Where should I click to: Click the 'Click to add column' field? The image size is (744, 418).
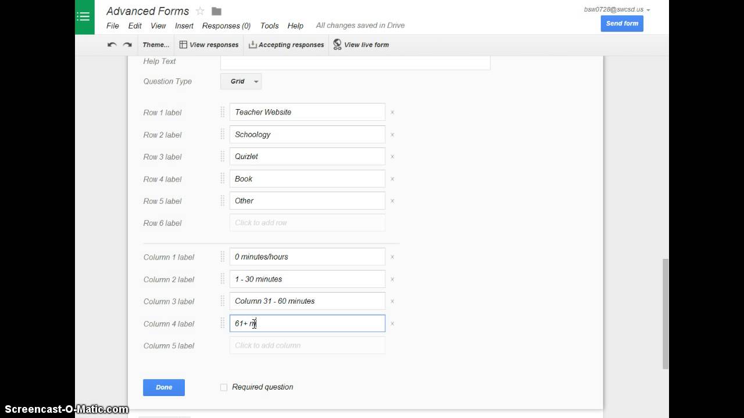[x=307, y=345]
